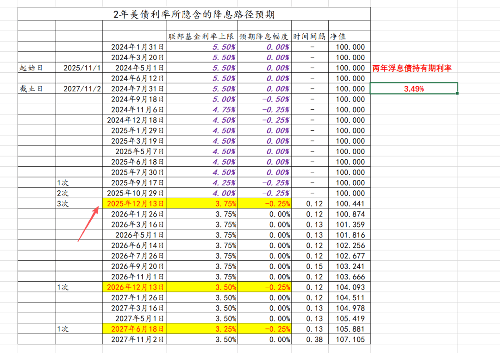Click the start date cell 2025/11/1
Screen dimensions: 500x353
79,68
